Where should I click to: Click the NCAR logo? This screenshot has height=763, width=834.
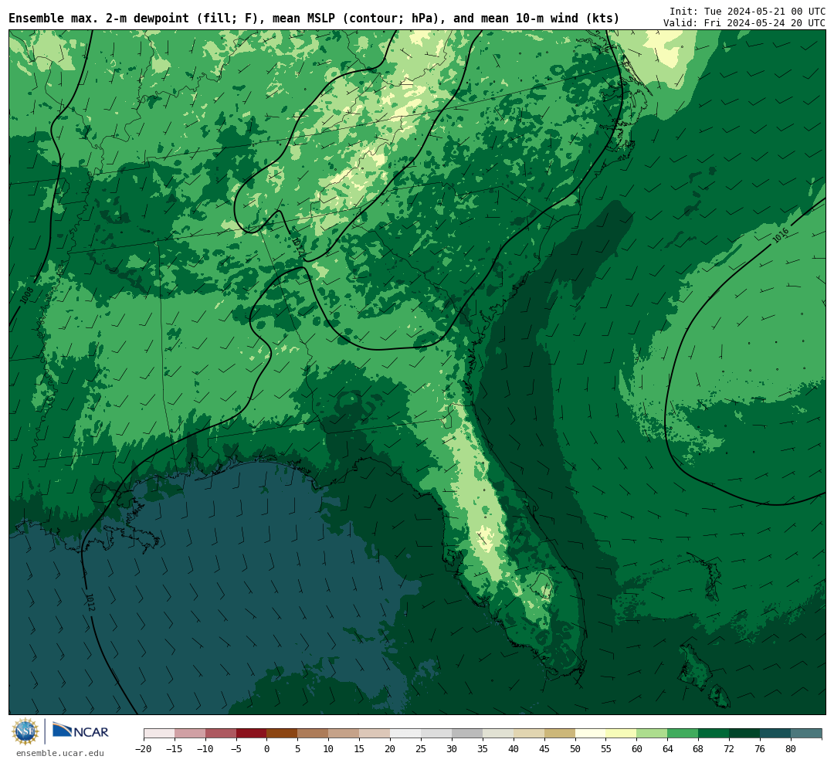click(x=80, y=731)
